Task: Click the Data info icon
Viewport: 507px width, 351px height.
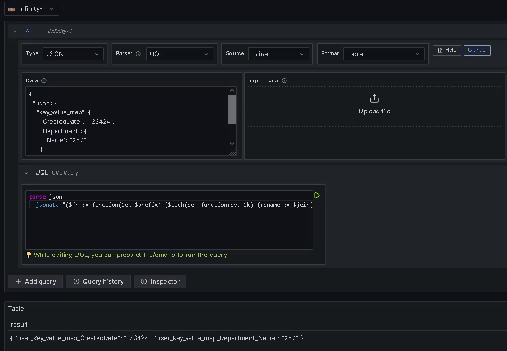Action: 44,81
